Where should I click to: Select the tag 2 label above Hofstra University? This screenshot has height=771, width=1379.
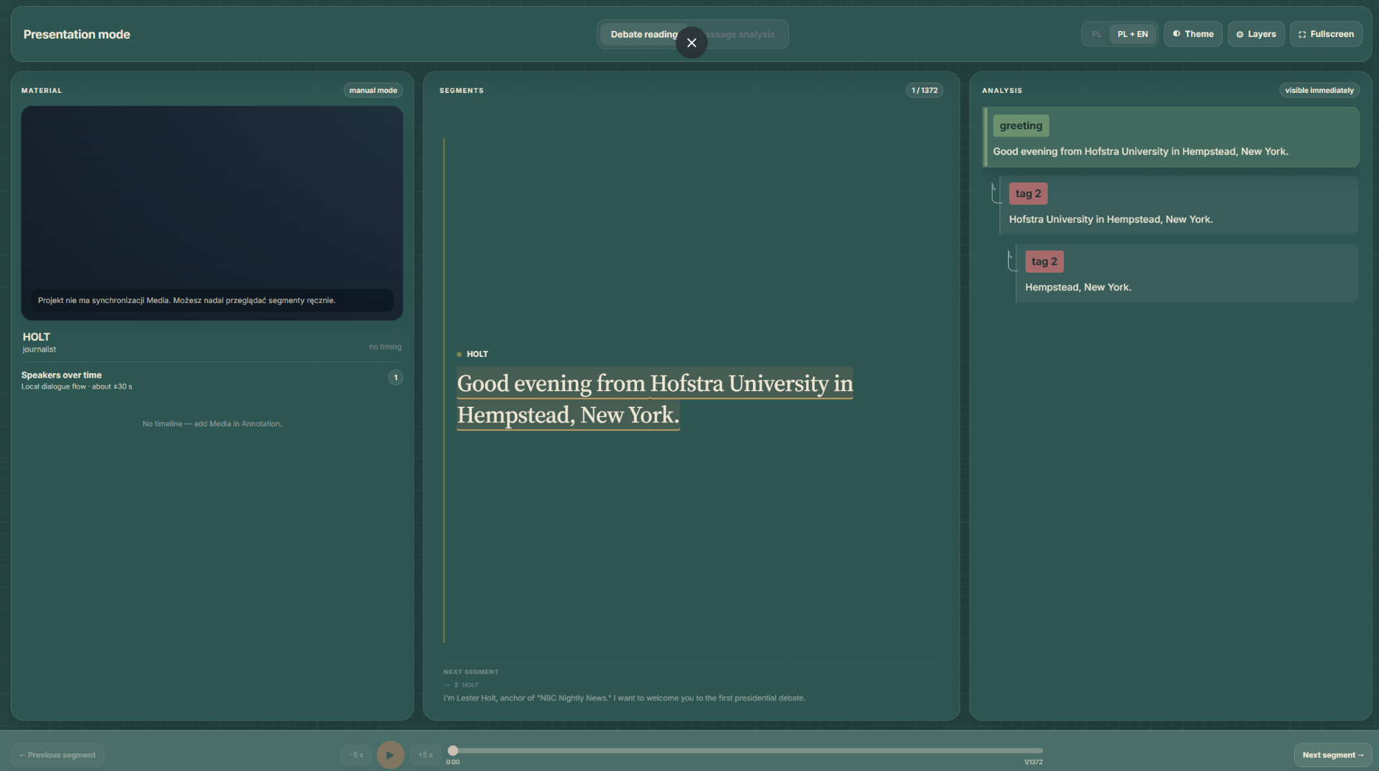pos(1028,193)
